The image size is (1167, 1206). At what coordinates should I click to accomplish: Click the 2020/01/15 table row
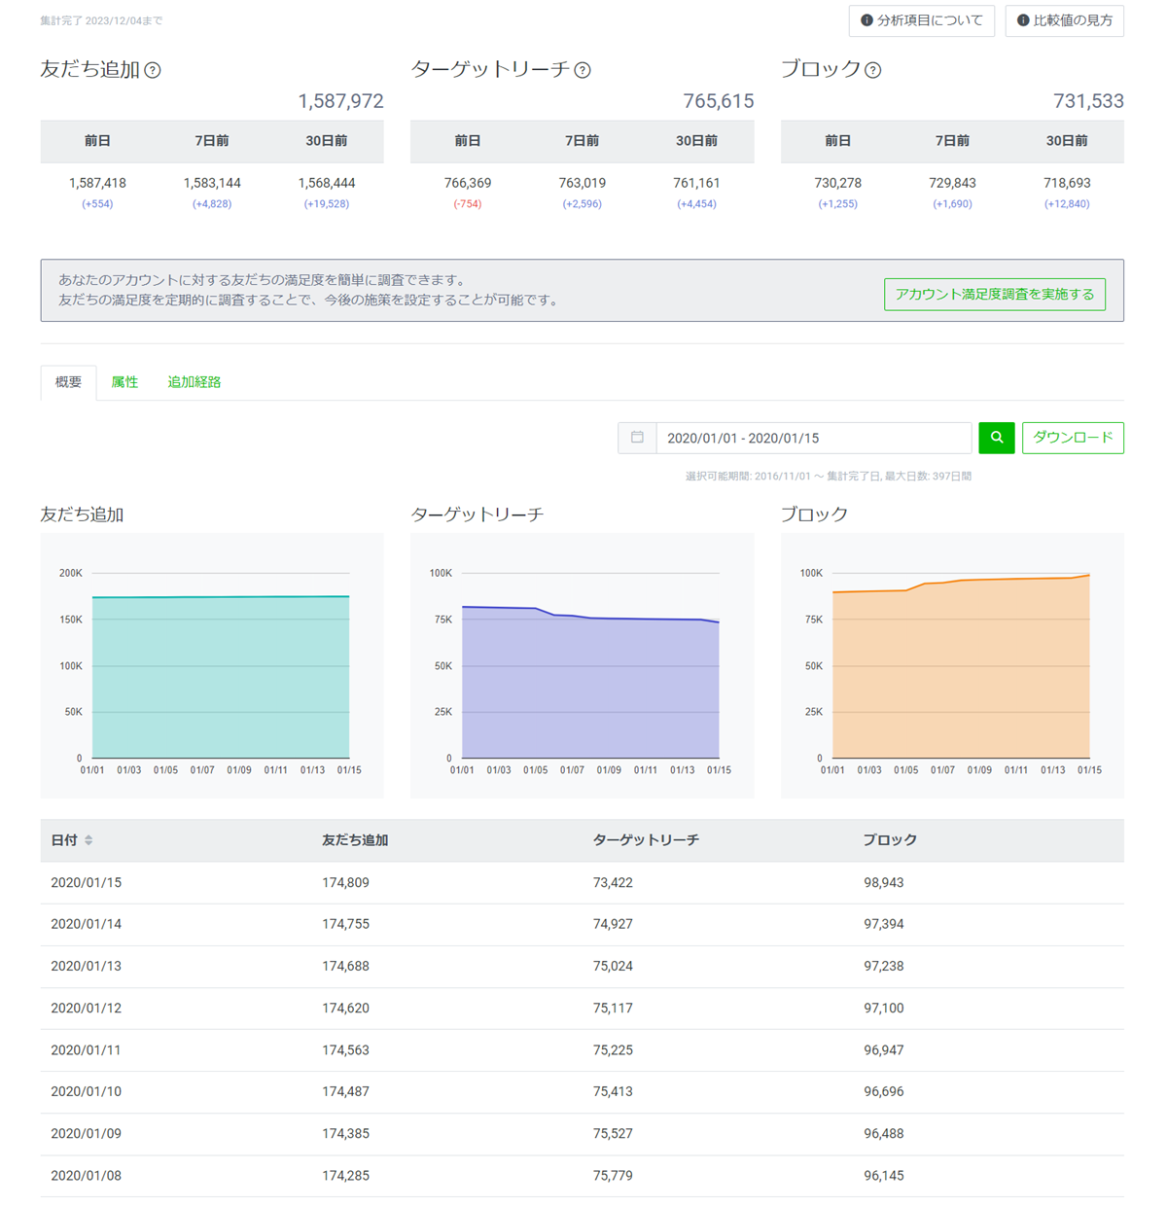(x=582, y=883)
